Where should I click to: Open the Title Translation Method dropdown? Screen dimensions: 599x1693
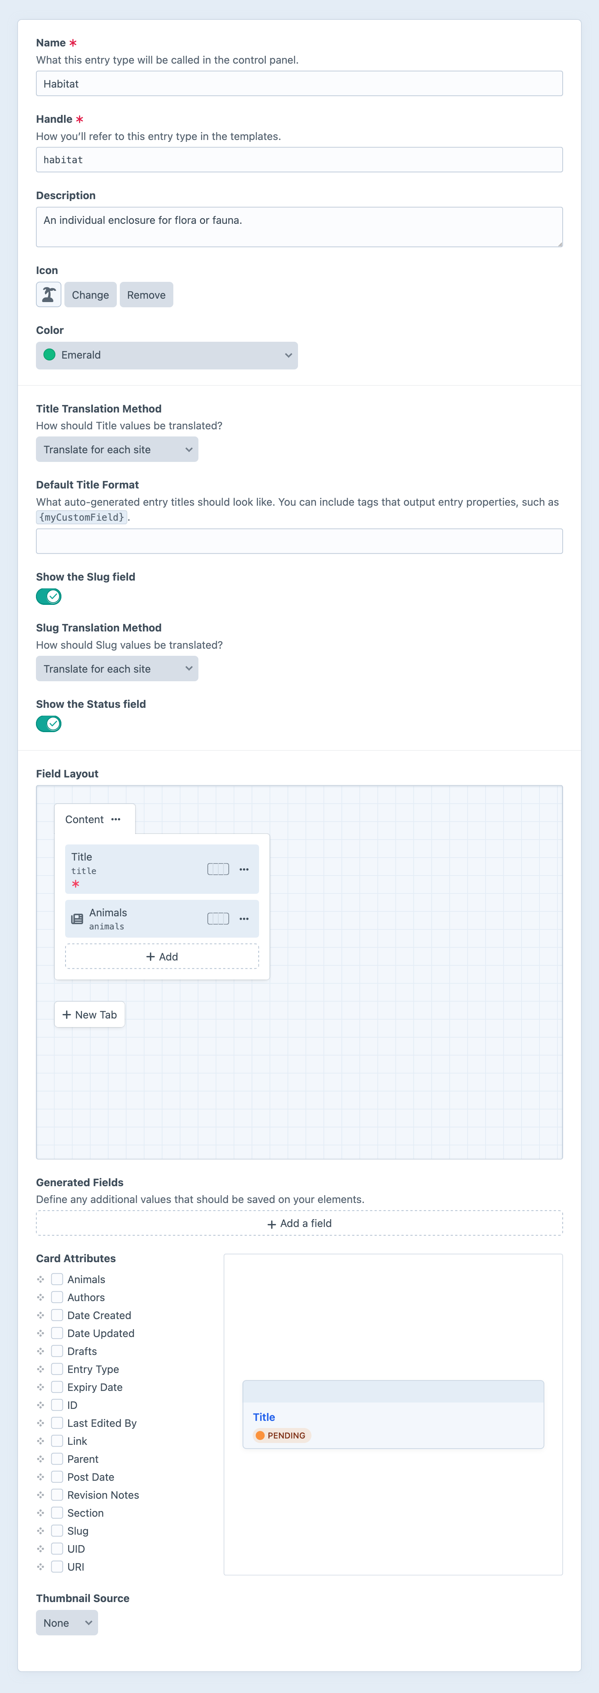click(x=117, y=449)
